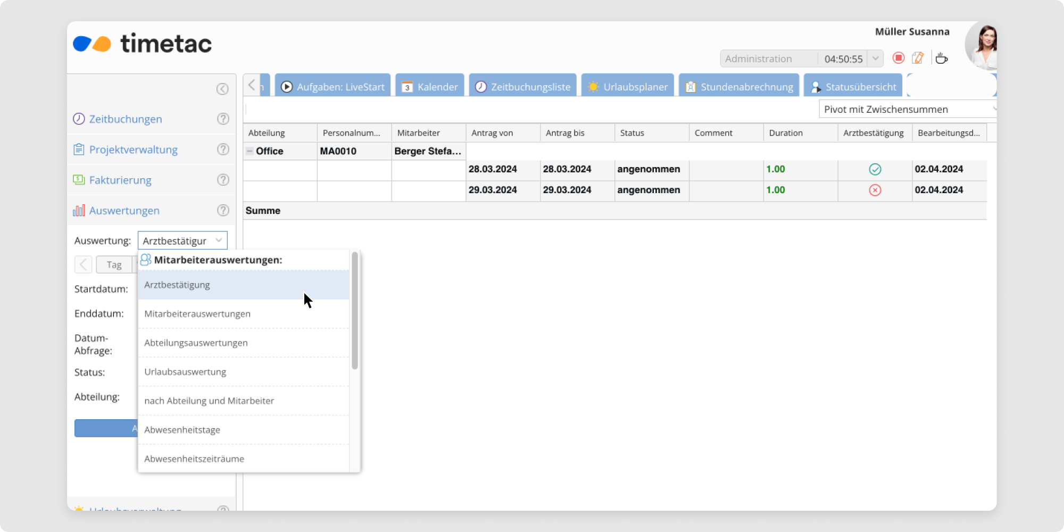Screen dimensions: 1064x532
Task: Click the dropdown list scrollbar
Action: pos(355,311)
